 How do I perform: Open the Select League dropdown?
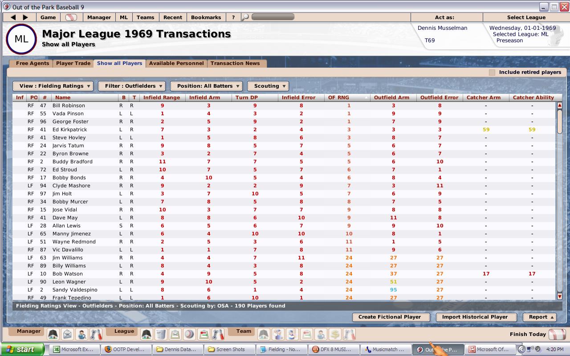[x=526, y=17]
